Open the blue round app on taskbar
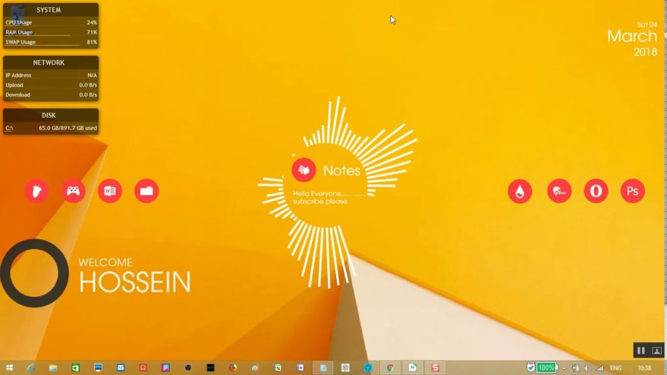The width and height of the screenshot is (667, 375). pyautogui.click(x=367, y=368)
